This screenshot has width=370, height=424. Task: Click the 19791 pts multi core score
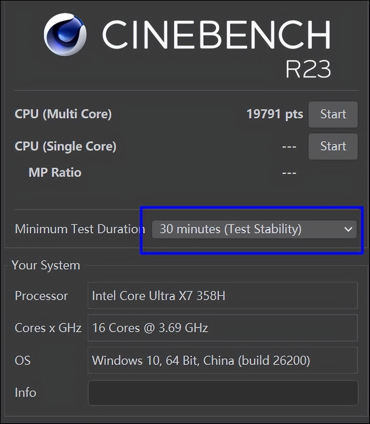point(274,114)
